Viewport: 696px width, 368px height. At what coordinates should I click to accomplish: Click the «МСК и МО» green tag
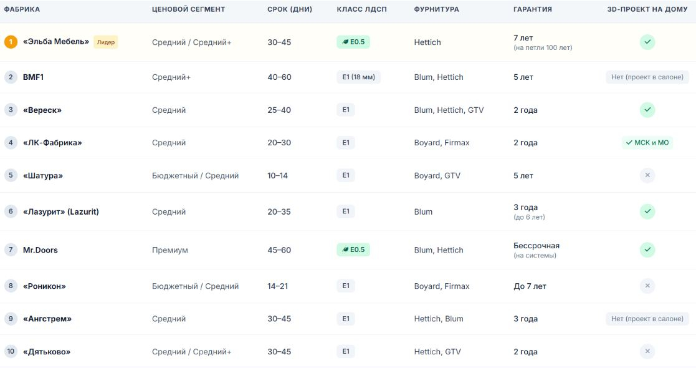647,143
